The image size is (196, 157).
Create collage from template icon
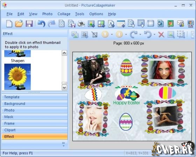[x=62, y=24]
